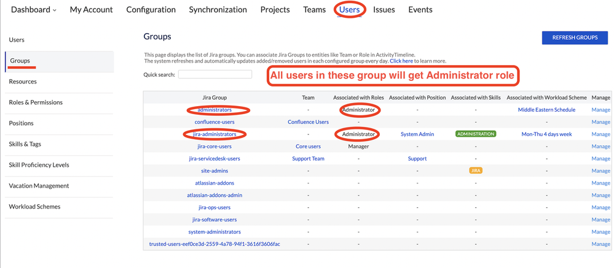Open the jira-ops-users group link

(215, 207)
